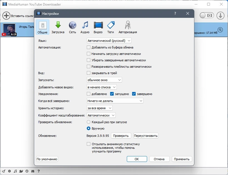Open the Загрузка settings tab
The image size is (228, 175).
pyautogui.click(x=58, y=27)
